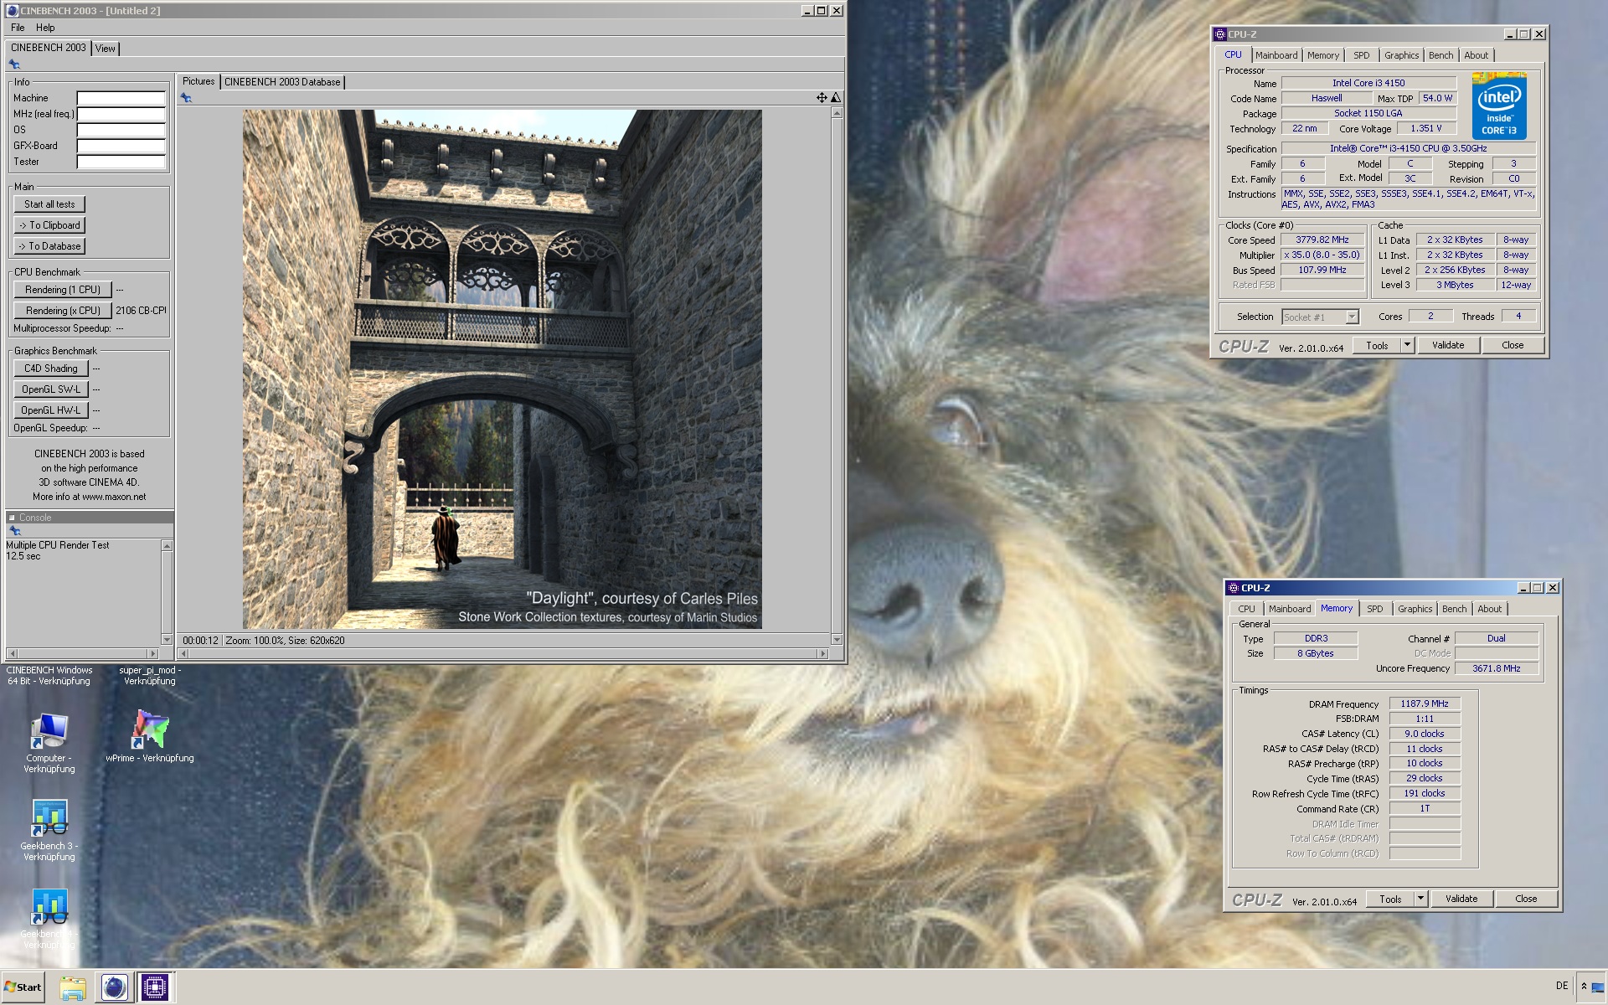Click the picture viewer horizontal scrollbar right arrow

click(x=823, y=653)
